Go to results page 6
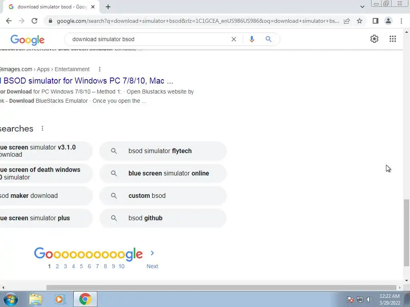 [x=89, y=266]
